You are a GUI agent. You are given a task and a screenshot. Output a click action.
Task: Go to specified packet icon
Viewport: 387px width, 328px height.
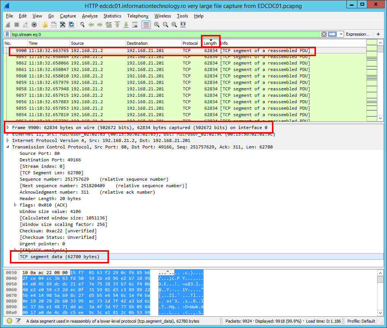tap(109, 25)
